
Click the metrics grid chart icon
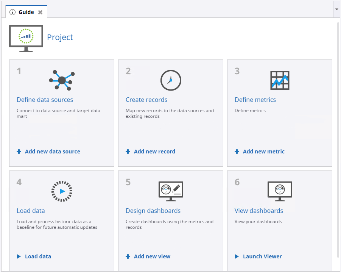(280, 80)
